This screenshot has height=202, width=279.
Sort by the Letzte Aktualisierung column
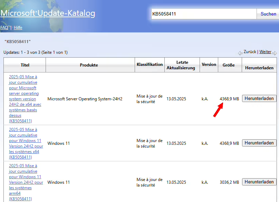(x=182, y=64)
